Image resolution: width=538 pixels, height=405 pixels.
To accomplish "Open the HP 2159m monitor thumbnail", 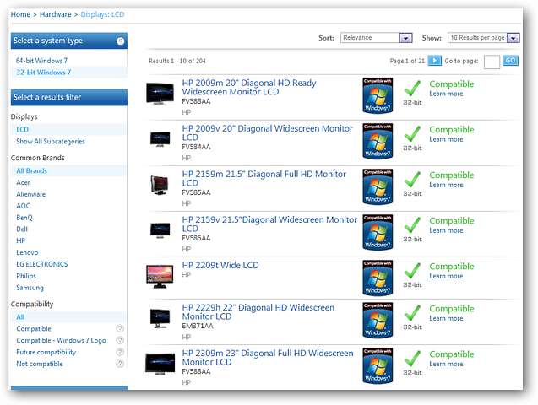I will pyautogui.click(x=160, y=184).
